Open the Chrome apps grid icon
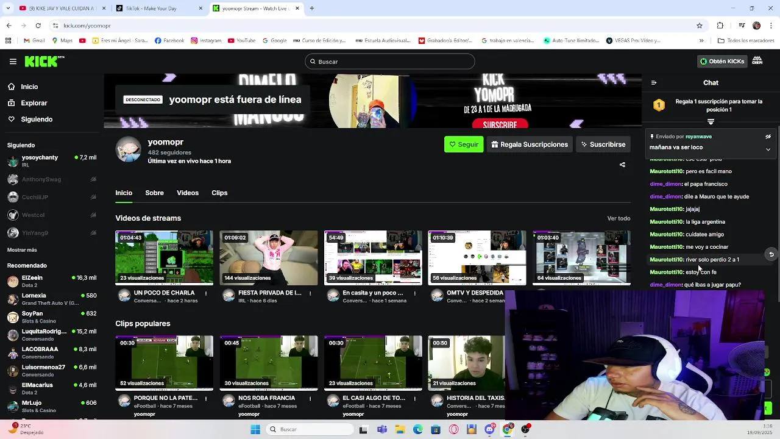The width and height of the screenshot is (780, 439). 8,41
